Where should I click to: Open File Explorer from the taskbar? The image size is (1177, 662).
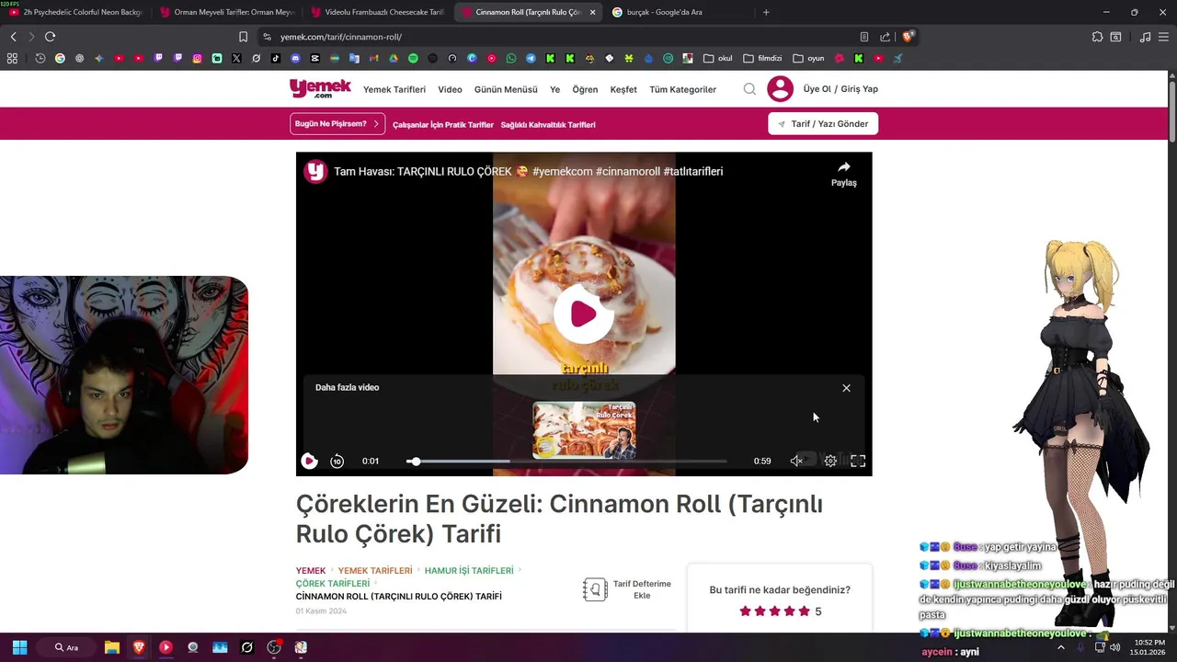111,647
